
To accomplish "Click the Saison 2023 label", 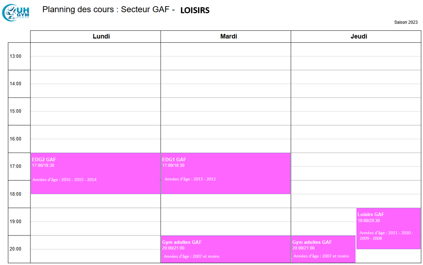I will point(406,22).
